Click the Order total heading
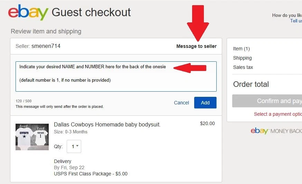 pos(251,84)
